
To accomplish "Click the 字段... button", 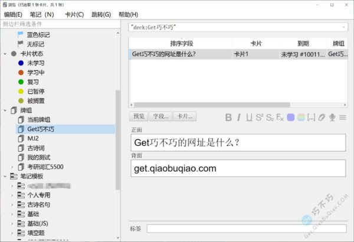I will 160,116.
